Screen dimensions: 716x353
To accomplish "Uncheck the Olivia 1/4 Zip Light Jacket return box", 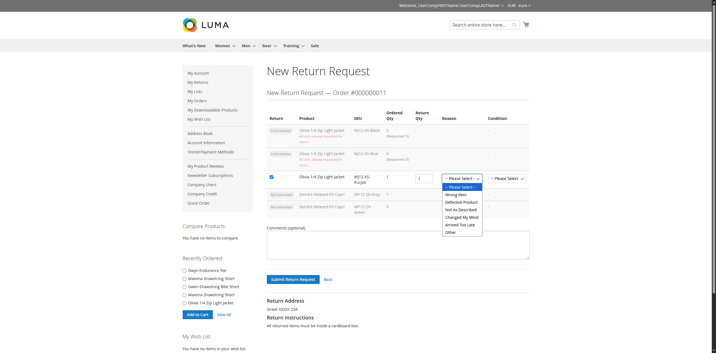I will [x=271, y=177].
